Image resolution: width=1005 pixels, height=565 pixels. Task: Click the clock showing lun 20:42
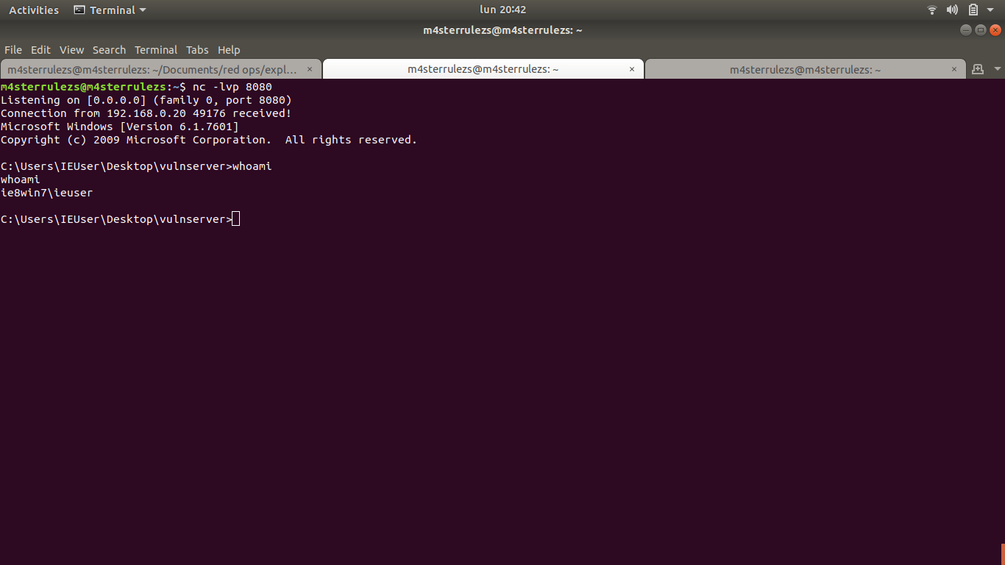click(x=502, y=10)
